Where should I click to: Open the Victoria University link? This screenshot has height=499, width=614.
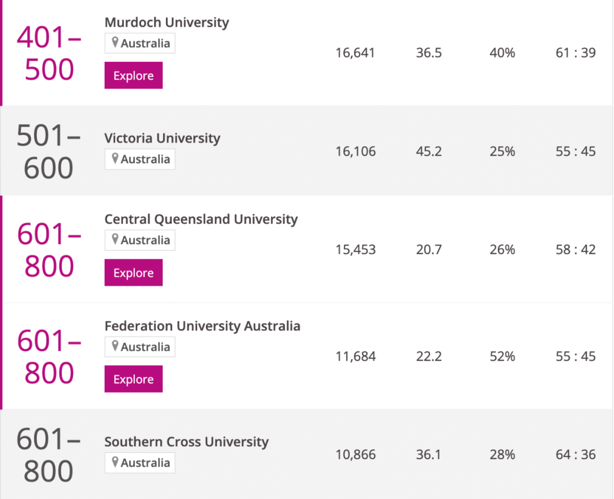[162, 139]
